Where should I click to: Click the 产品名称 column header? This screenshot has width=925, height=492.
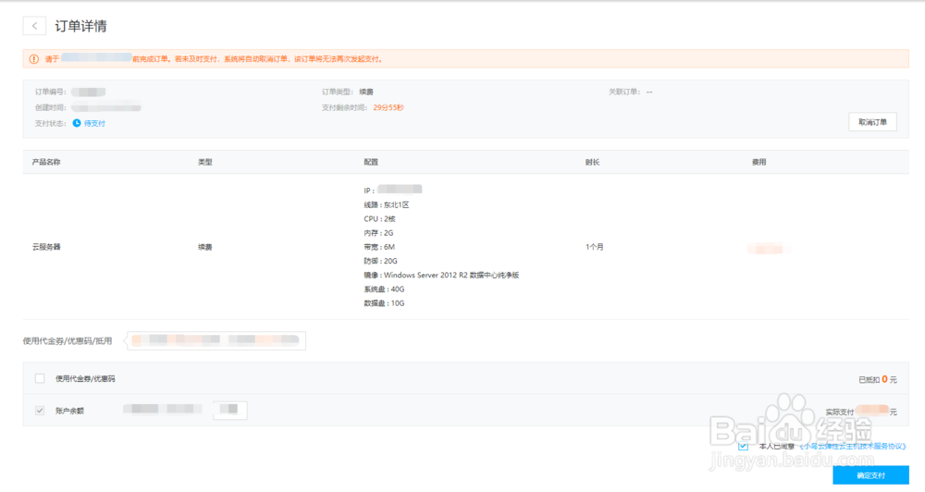coord(46,162)
